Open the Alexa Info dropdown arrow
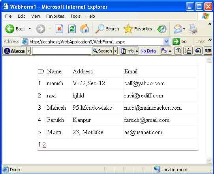Image resolution: width=214 pixels, height=174 pixels. tap(137, 51)
